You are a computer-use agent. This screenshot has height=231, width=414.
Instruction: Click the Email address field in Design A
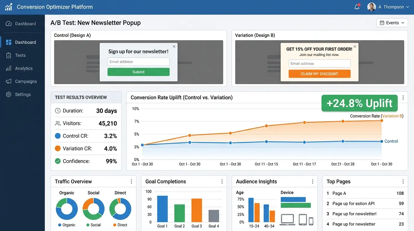[x=138, y=62]
